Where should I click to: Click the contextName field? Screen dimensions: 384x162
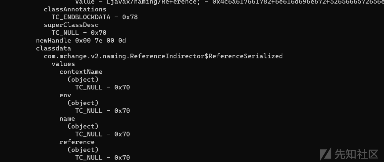[x=81, y=72]
